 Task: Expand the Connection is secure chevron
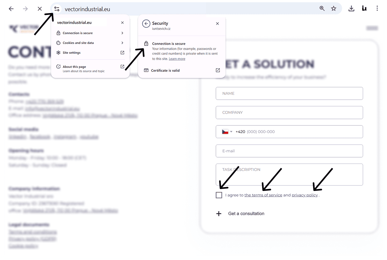click(x=122, y=33)
